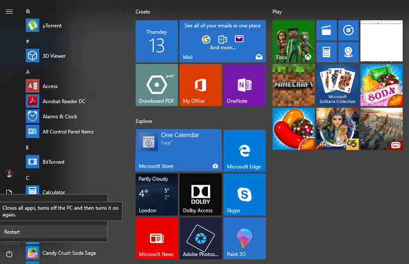Open the user account avatar
Image resolution: width=409 pixels, height=264 pixels.
[x=9, y=173]
